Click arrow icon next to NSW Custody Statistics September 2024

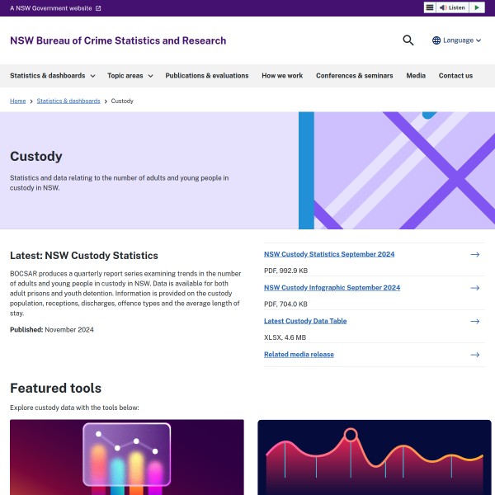click(474, 255)
